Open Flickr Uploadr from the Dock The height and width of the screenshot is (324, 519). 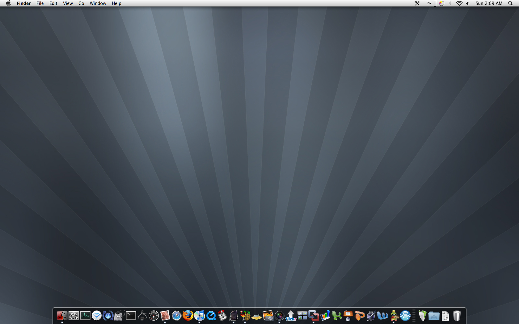291,316
